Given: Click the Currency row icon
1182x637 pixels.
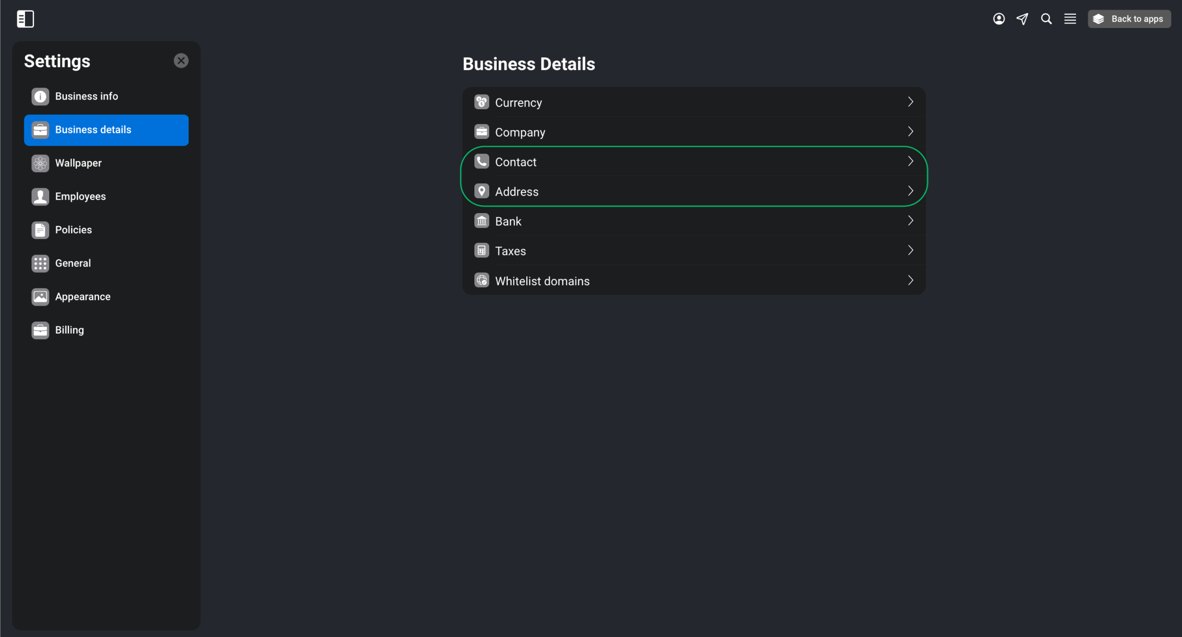Looking at the screenshot, I should [481, 102].
